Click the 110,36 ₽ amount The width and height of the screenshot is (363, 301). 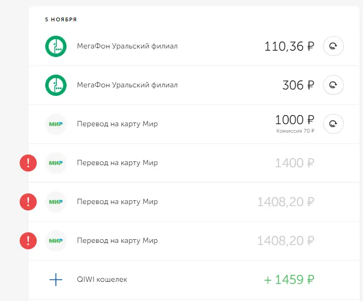click(289, 46)
